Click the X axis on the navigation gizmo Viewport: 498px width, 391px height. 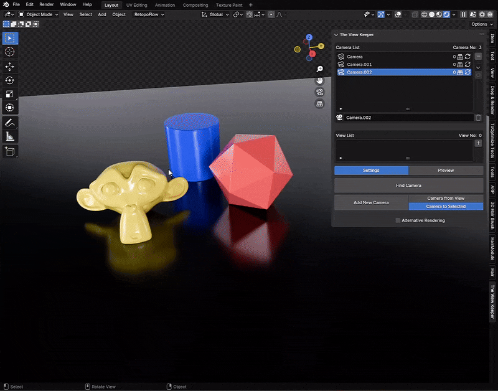[313, 54]
